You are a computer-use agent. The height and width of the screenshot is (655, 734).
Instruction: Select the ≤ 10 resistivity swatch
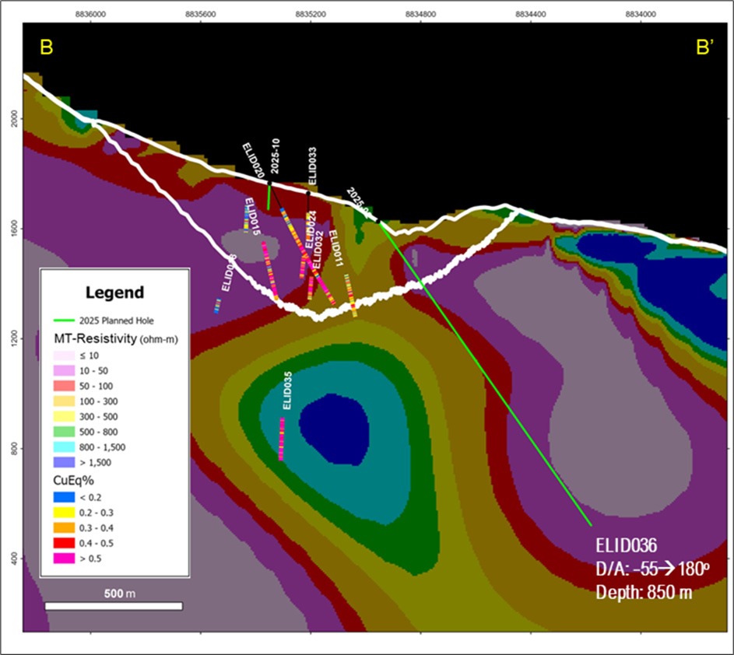(x=64, y=356)
